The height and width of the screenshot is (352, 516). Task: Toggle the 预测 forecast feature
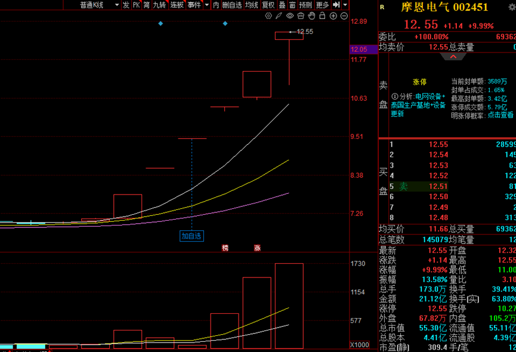[305, 5]
